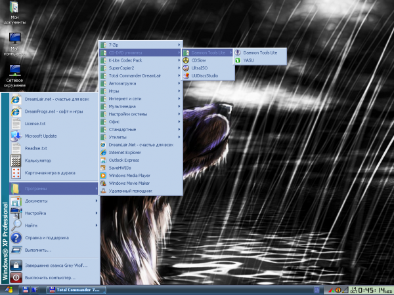Open the Калькулятор shortcut
Screen dimensions: 394x295
[38, 160]
